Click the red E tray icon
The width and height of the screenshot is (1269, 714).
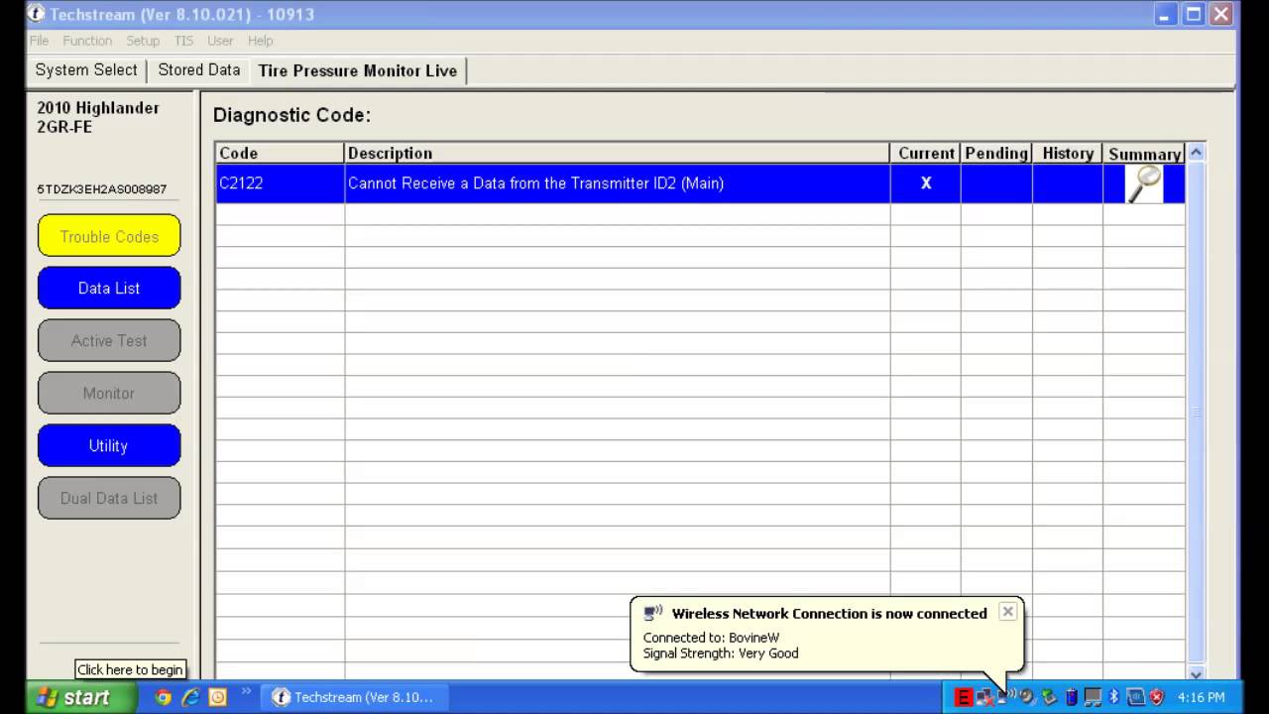pyautogui.click(x=963, y=697)
